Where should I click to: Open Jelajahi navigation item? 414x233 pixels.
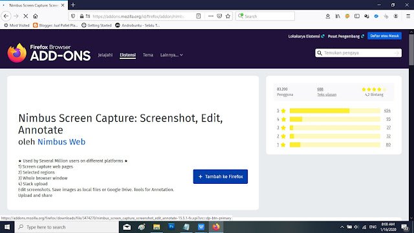pyautogui.click(x=105, y=55)
